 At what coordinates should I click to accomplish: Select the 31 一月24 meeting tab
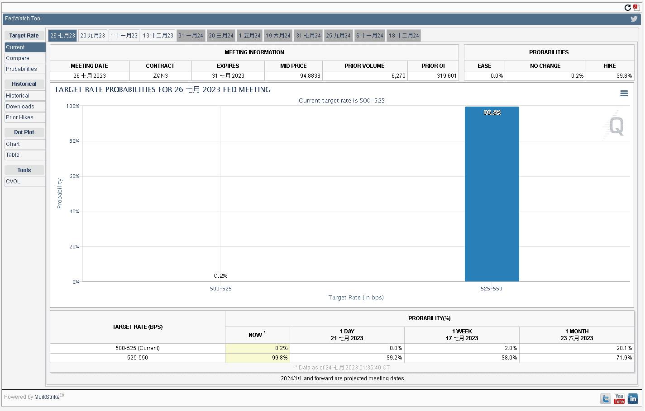(191, 36)
